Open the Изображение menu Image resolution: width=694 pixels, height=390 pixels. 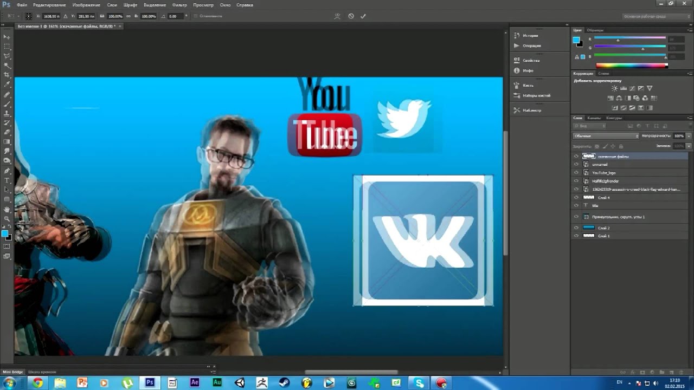[86, 5]
